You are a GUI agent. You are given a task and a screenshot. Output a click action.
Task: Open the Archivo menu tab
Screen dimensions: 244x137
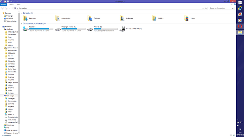[x=4, y=5]
